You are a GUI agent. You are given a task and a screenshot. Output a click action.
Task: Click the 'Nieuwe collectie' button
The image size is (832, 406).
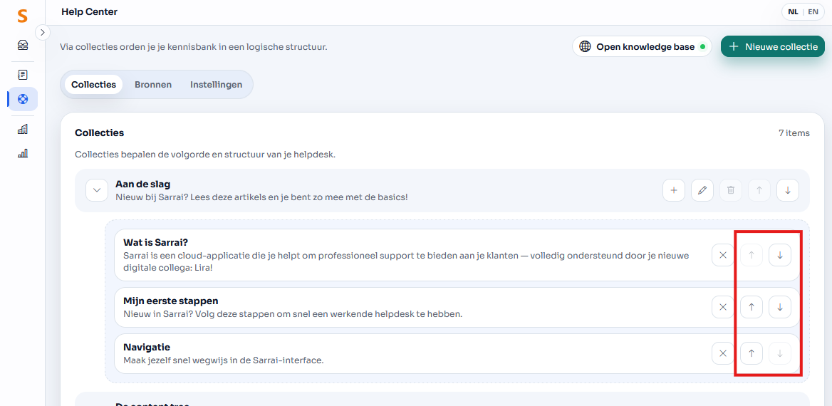point(772,47)
